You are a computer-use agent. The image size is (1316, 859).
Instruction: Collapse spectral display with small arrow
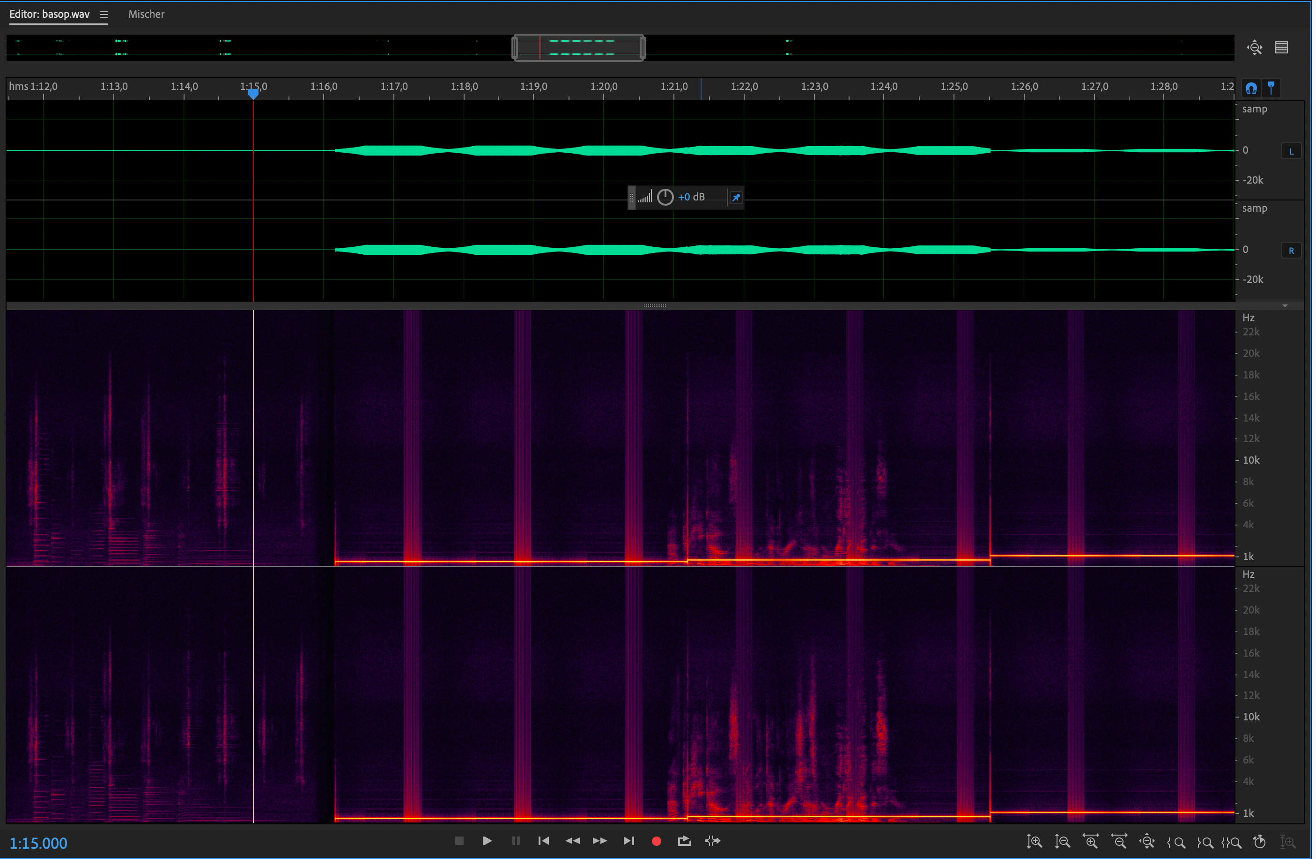pos(1285,306)
